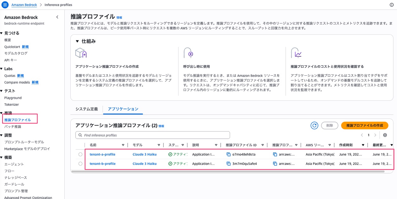This screenshot has width=397, height=199.
Task: Open Compare models in the sidebar
Action: [17, 82]
